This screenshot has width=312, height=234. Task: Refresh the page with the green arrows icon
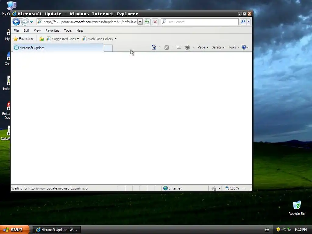coord(147,22)
